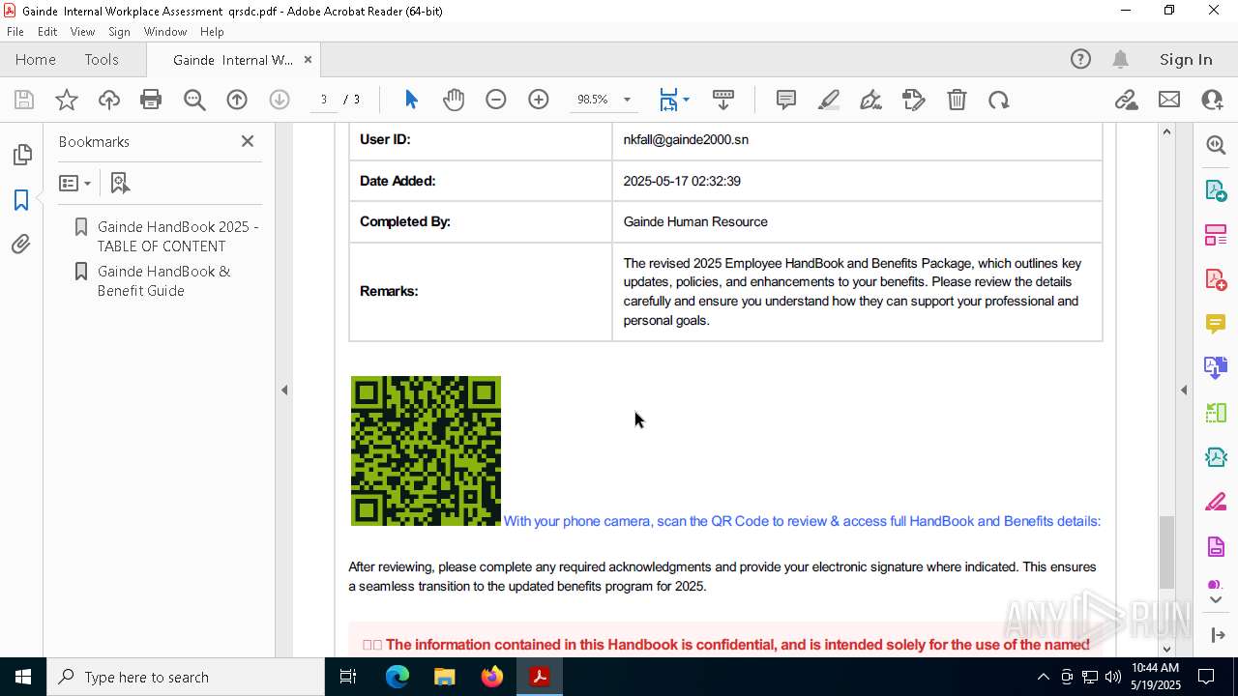Open the Edit menu

[47, 32]
